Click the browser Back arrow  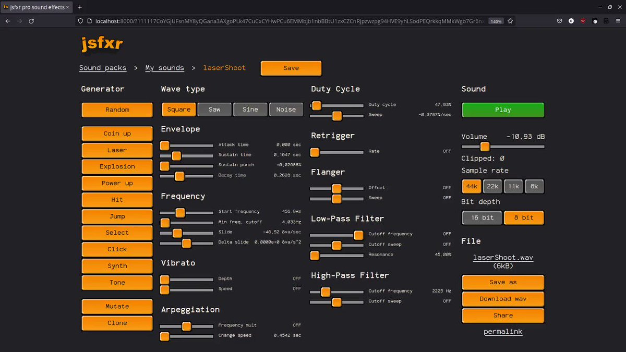coord(7,21)
